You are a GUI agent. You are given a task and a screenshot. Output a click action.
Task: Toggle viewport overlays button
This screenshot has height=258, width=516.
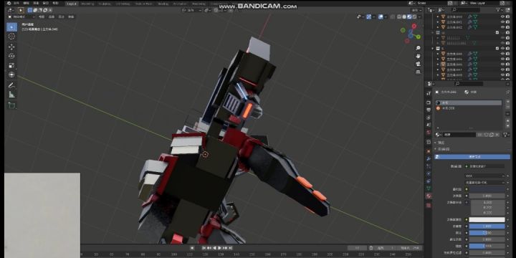point(381,16)
